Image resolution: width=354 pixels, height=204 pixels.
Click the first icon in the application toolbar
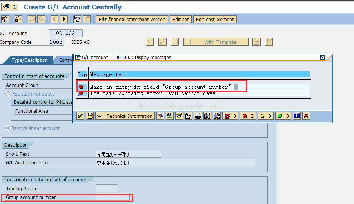click(5, 19)
